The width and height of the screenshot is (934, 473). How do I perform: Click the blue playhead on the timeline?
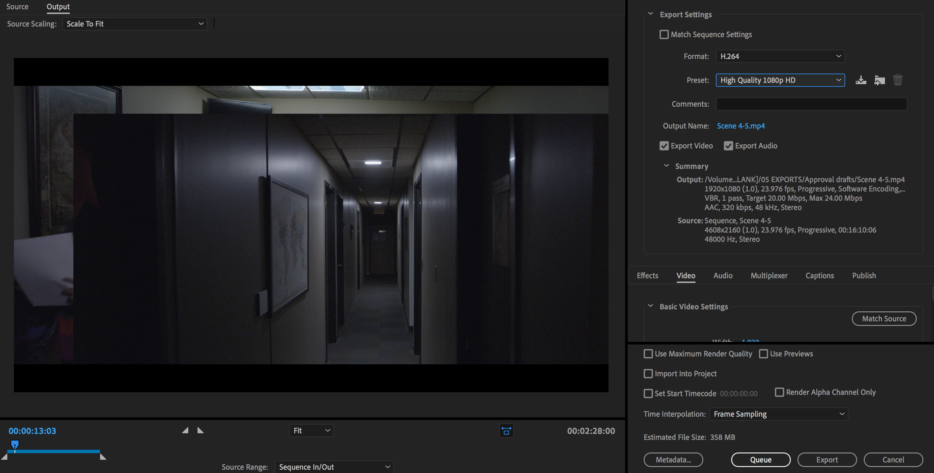click(15, 445)
